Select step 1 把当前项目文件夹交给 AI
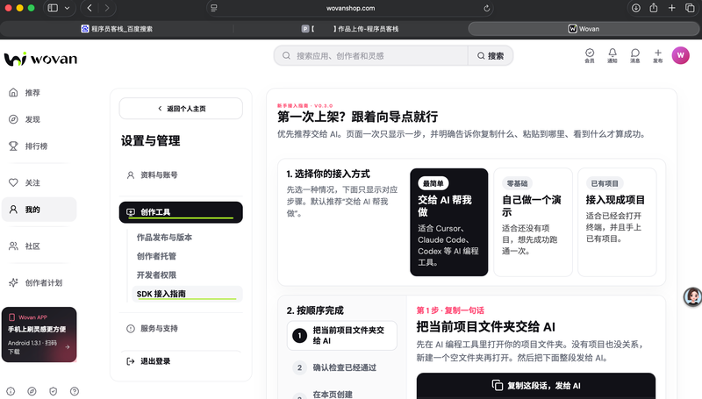The width and height of the screenshot is (702, 399). (x=342, y=336)
